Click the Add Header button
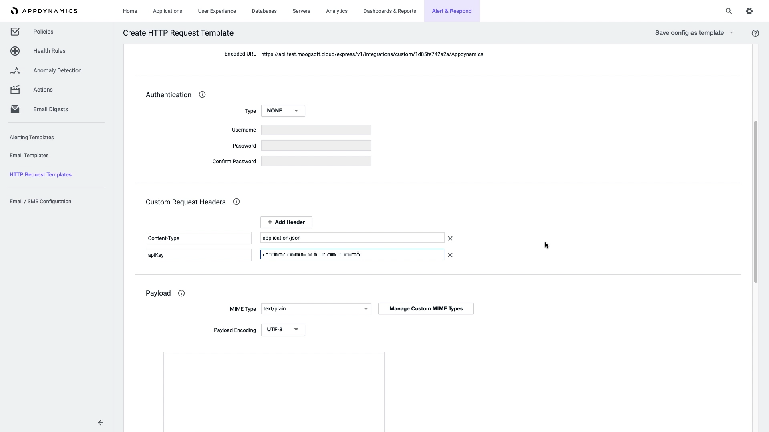The image size is (769, 432). tap(286, 222)
